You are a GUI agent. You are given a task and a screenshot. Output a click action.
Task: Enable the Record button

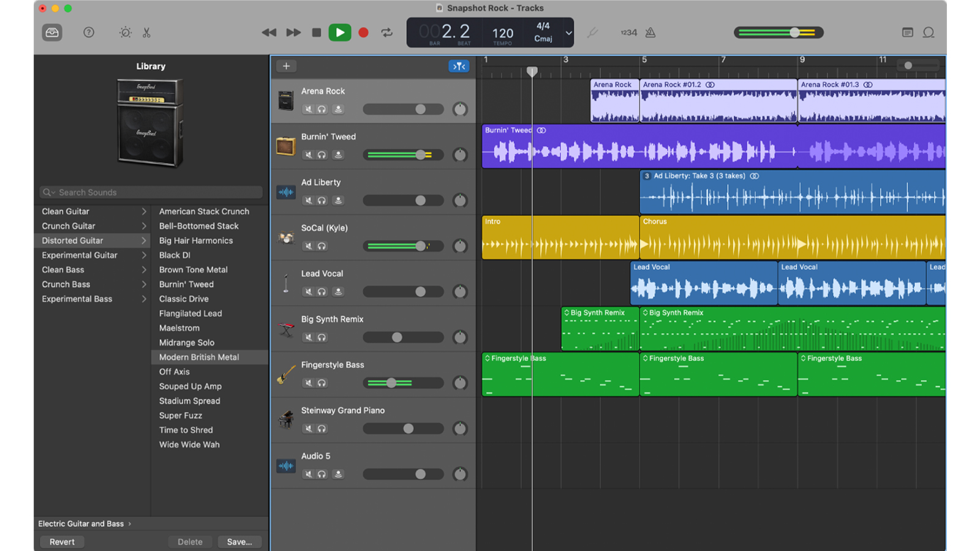(x=363, y=32)
